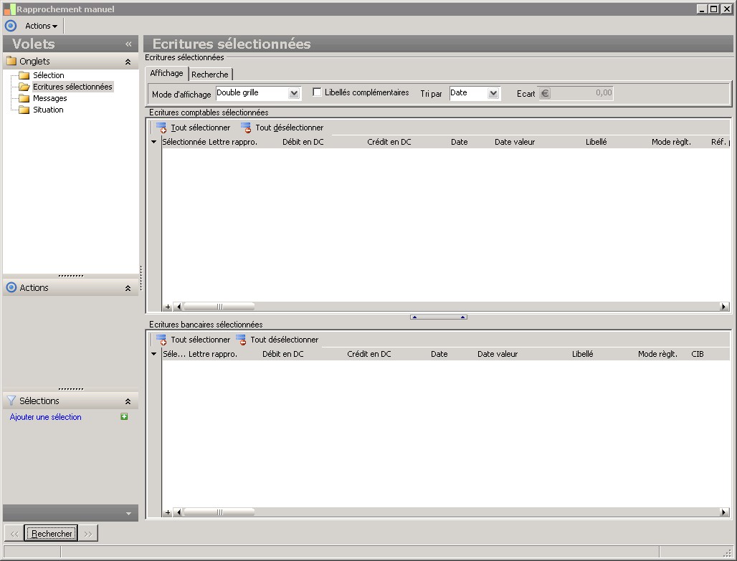
Task: Open the Tri par dropdown
Action: pyautogui.click(x=493, y=93)
